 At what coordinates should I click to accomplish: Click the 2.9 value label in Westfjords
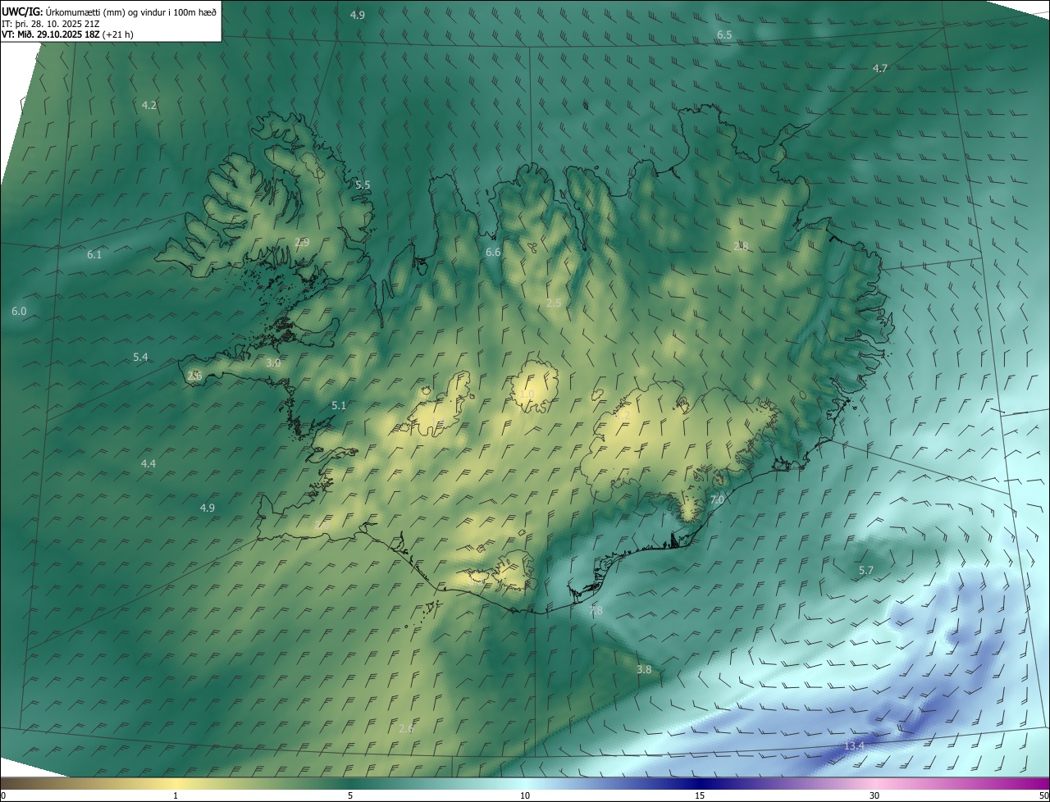click(302, 242)
